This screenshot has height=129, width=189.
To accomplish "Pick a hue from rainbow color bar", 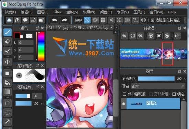I will click(41, 46).
